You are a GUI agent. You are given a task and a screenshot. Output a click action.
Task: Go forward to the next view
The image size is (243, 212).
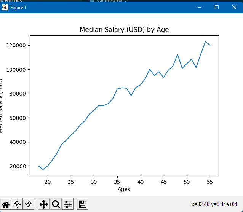(x=29, y=204)
